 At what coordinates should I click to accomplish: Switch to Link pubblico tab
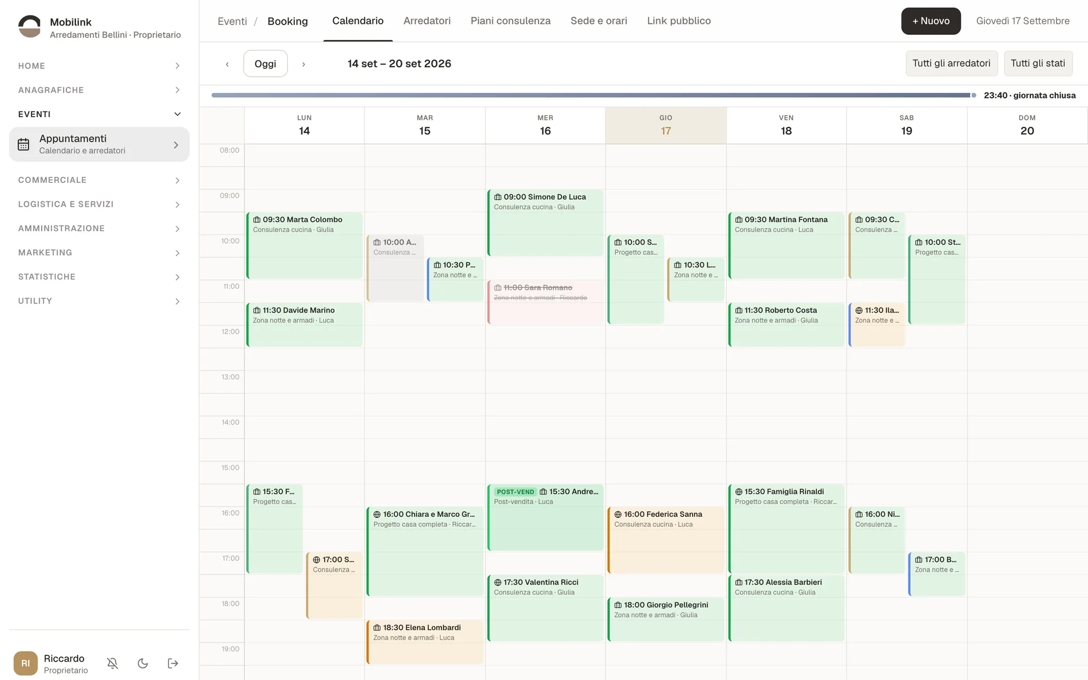pyautogui.click(x=679, y=21)
